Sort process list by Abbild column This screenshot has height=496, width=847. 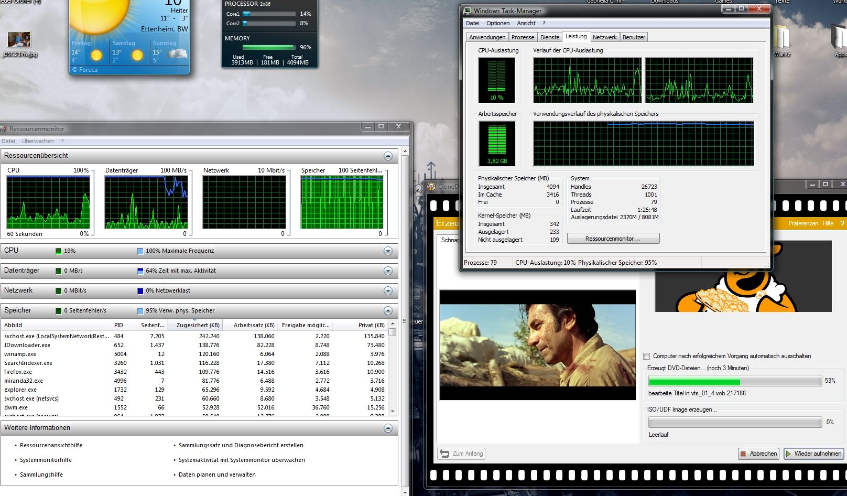click(x=56, y=325)
